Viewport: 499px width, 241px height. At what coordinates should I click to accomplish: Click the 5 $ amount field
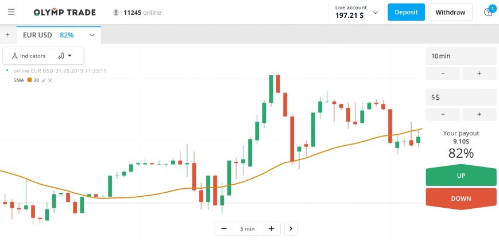(461, 98)
